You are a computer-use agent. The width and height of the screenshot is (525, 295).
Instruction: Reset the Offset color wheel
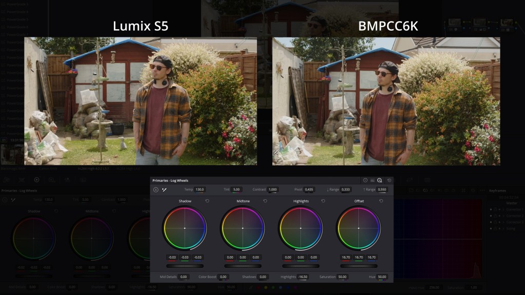(381, 201)
